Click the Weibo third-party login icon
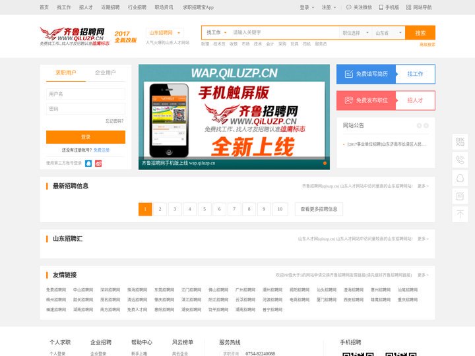This screenshot has height=356, width=475. click(98, 163)
